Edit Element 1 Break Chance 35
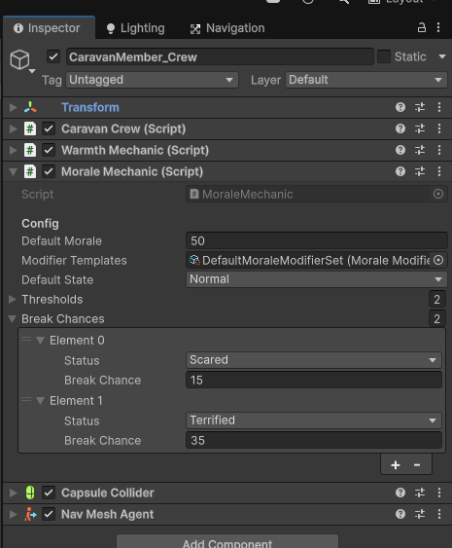This screenshot has height=548, width=452. [x=314, y=440]
